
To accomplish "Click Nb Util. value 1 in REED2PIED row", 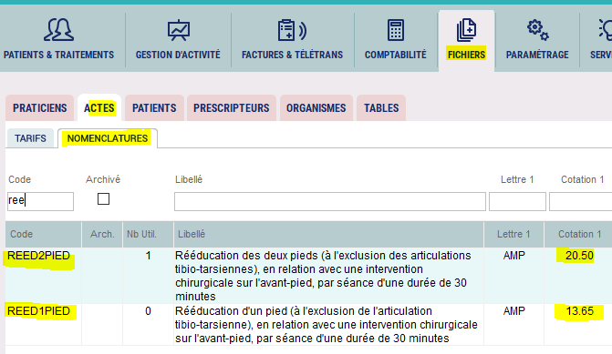I will click(149, 256).
